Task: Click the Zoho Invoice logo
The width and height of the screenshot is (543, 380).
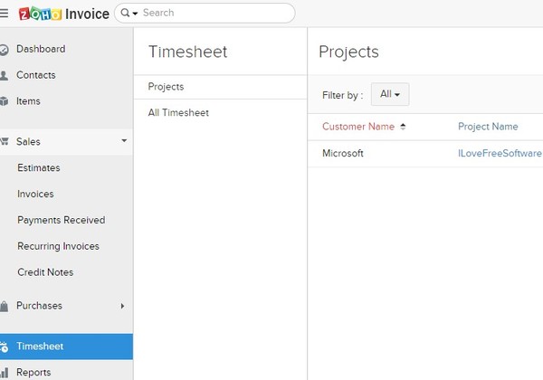Action: pyautogui.click(x=63, y=14)
